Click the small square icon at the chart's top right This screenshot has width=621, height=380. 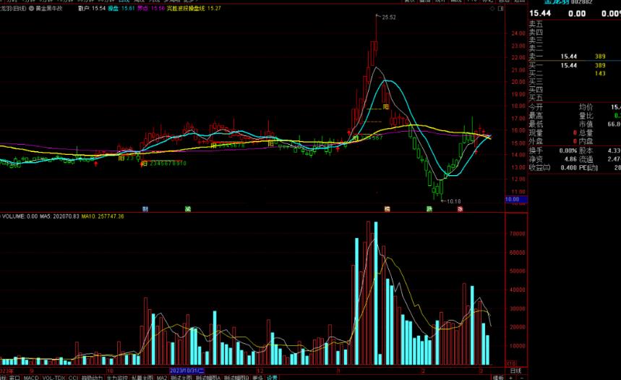500,9
